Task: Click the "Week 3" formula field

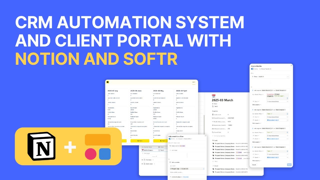Action: [277, 151]
